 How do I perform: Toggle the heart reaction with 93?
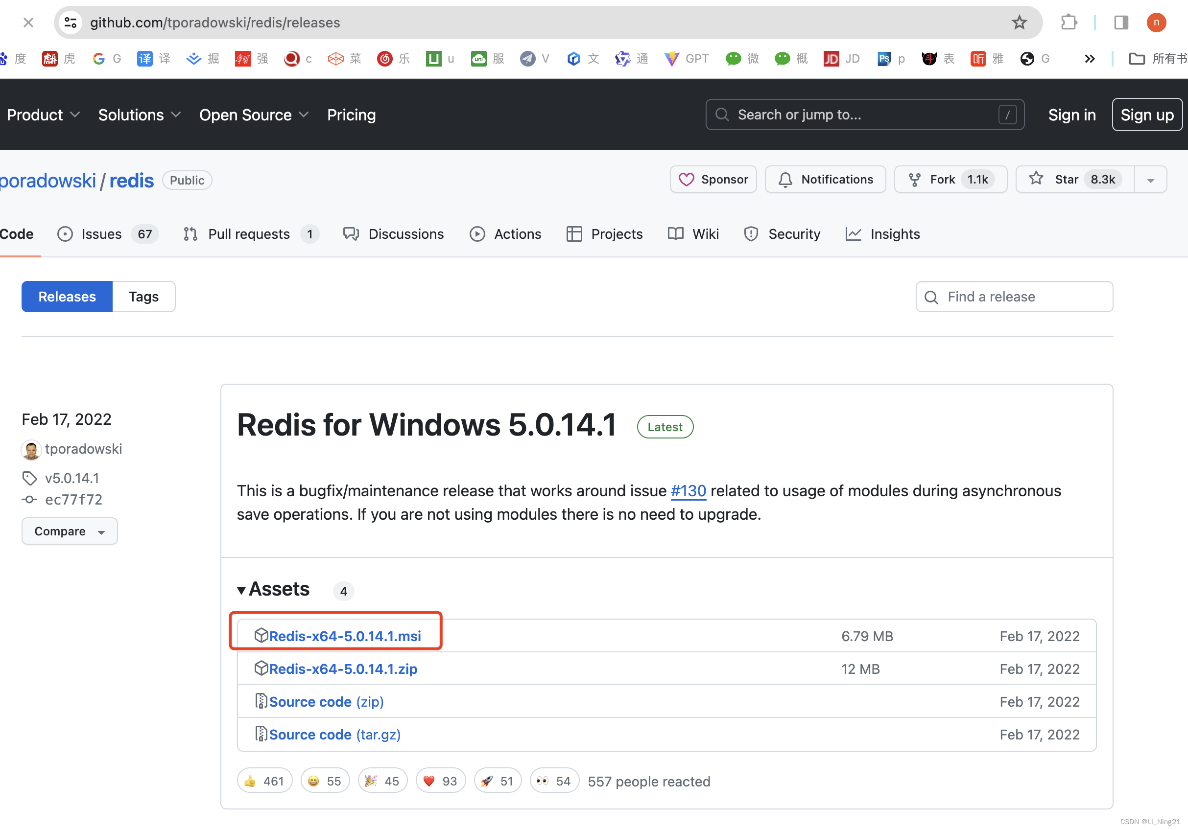(x=440, y=781)
